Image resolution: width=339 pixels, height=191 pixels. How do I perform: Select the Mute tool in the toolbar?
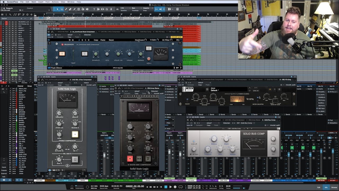[79, 9]
